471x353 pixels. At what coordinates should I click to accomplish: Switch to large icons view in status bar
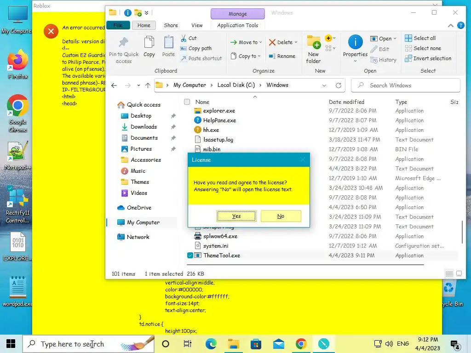pos(459,273)
